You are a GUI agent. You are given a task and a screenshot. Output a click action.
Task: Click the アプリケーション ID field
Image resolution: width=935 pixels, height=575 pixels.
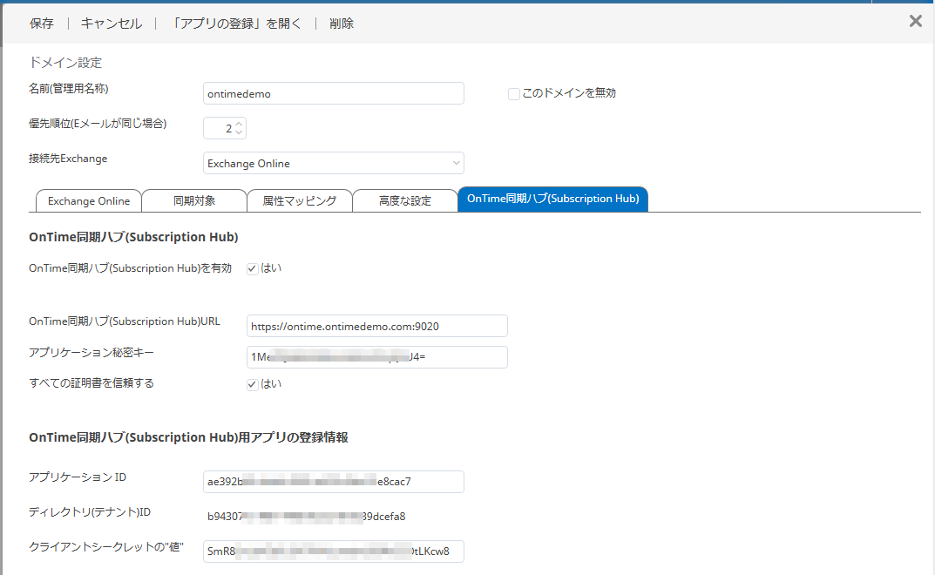[333, 482]
